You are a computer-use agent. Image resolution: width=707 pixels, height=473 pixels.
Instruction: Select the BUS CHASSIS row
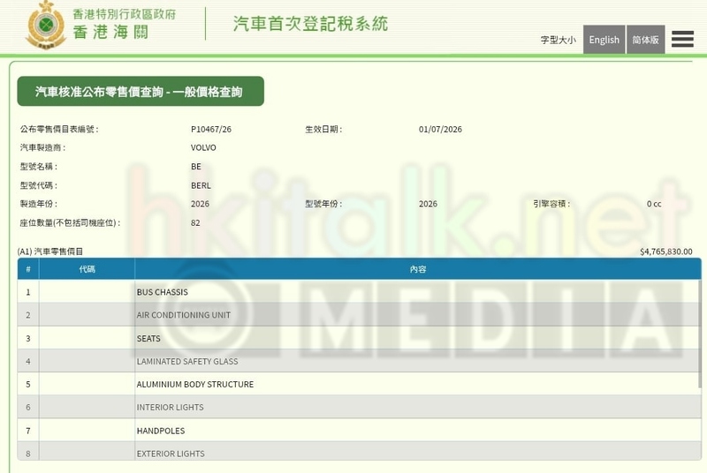pos(358,291)
